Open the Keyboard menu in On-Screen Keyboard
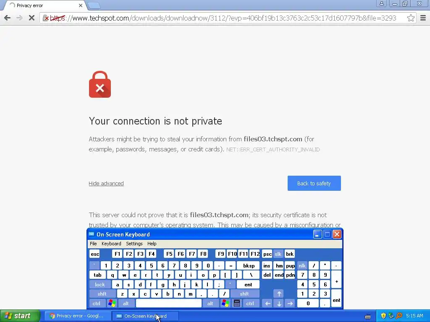This screenshot has height=322, width=430. coord(111,244)
